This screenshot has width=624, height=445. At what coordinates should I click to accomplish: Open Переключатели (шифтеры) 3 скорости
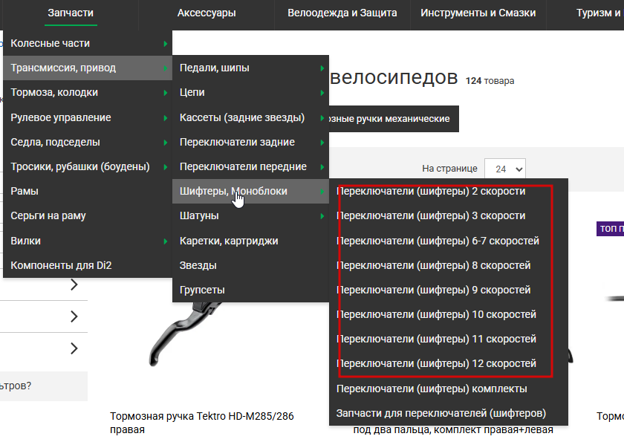[x=449, y=215]
